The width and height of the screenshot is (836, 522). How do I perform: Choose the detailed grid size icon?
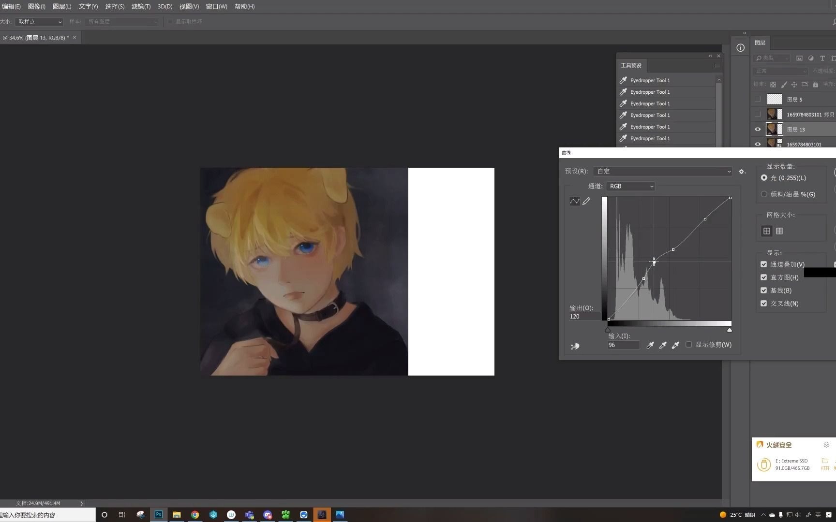779,231
